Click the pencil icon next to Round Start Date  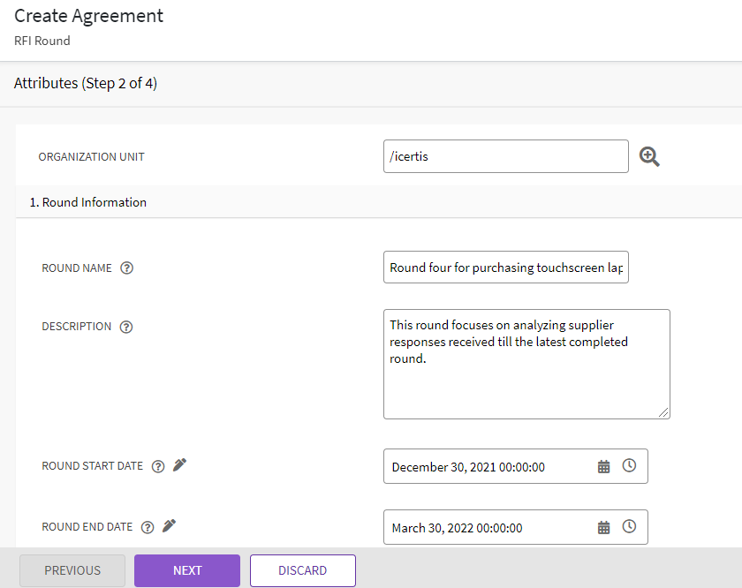pos(179,465)
